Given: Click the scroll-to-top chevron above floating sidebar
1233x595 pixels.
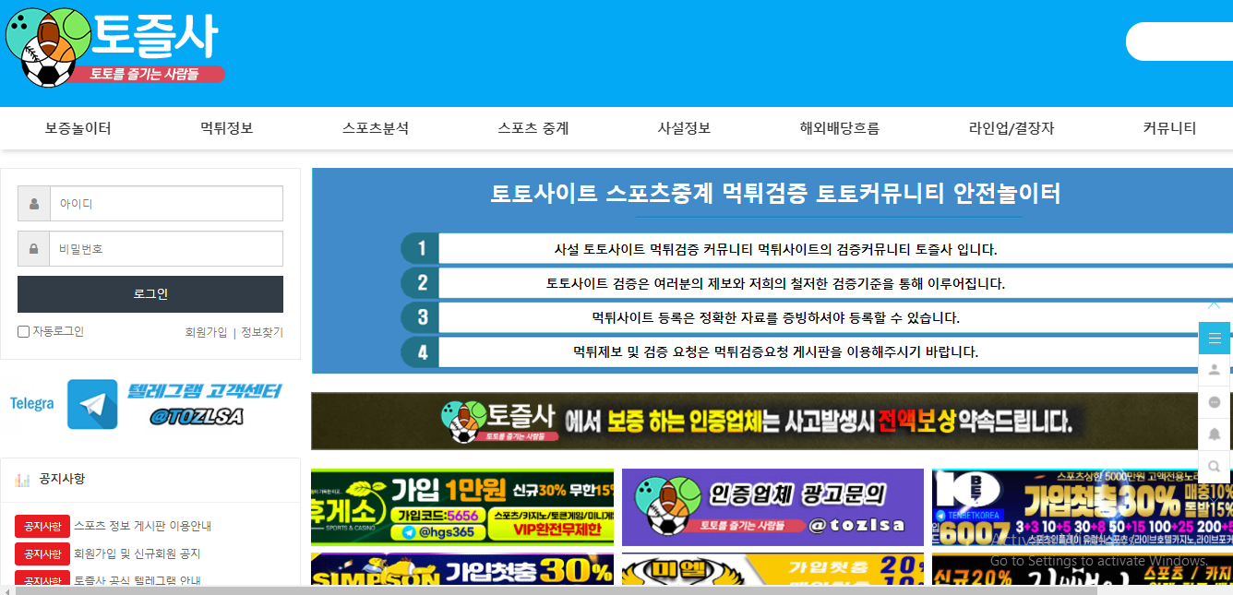Looking at the screenshot, I should 1214,305.
